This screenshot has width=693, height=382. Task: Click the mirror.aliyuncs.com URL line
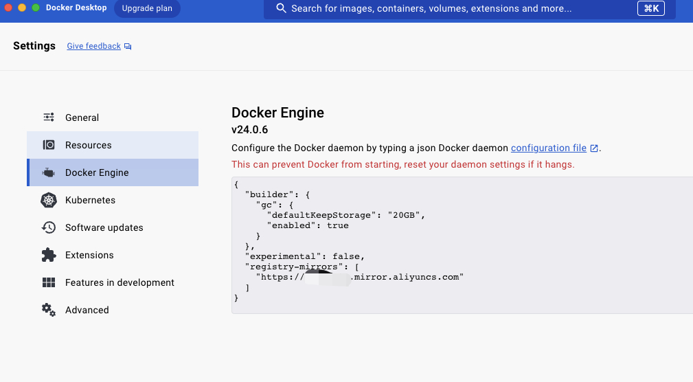[360, 277]
